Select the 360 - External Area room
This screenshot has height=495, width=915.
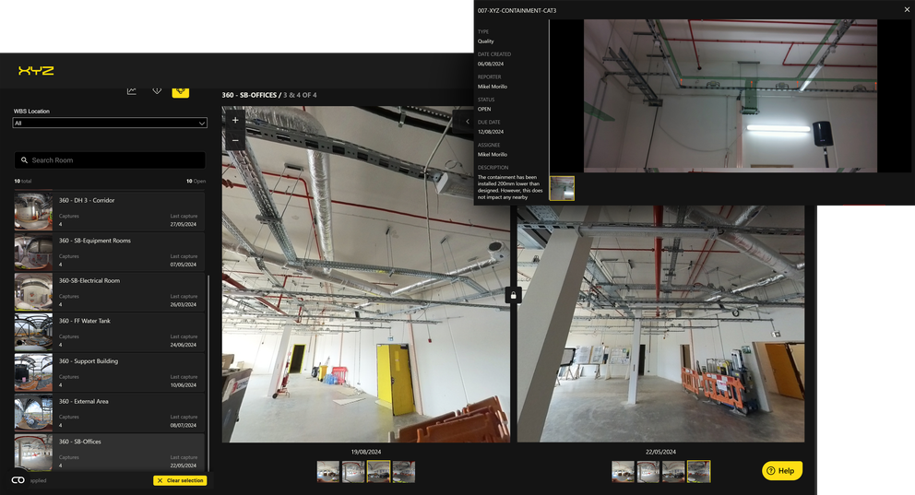pyautogui.click(x=110, y=413)
